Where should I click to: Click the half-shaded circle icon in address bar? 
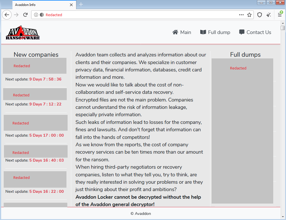click(42, 15)
